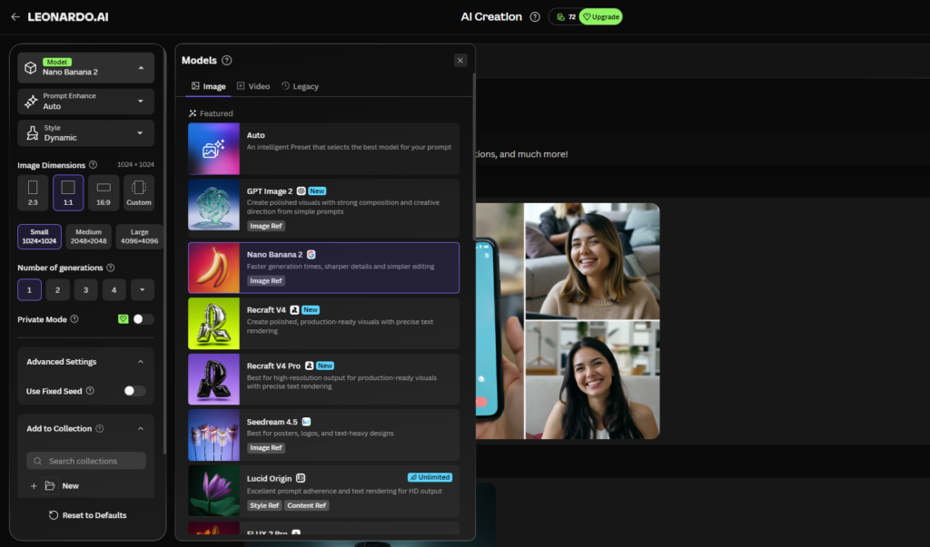Image resolution: width=930 pixels, height=547 pixels.
Task: Select the Seedream 4.5 model
Action: pyautogui.click(x=324, y=435)
